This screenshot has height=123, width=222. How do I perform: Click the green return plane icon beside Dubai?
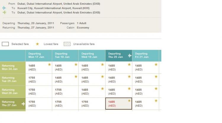(4, 12)
